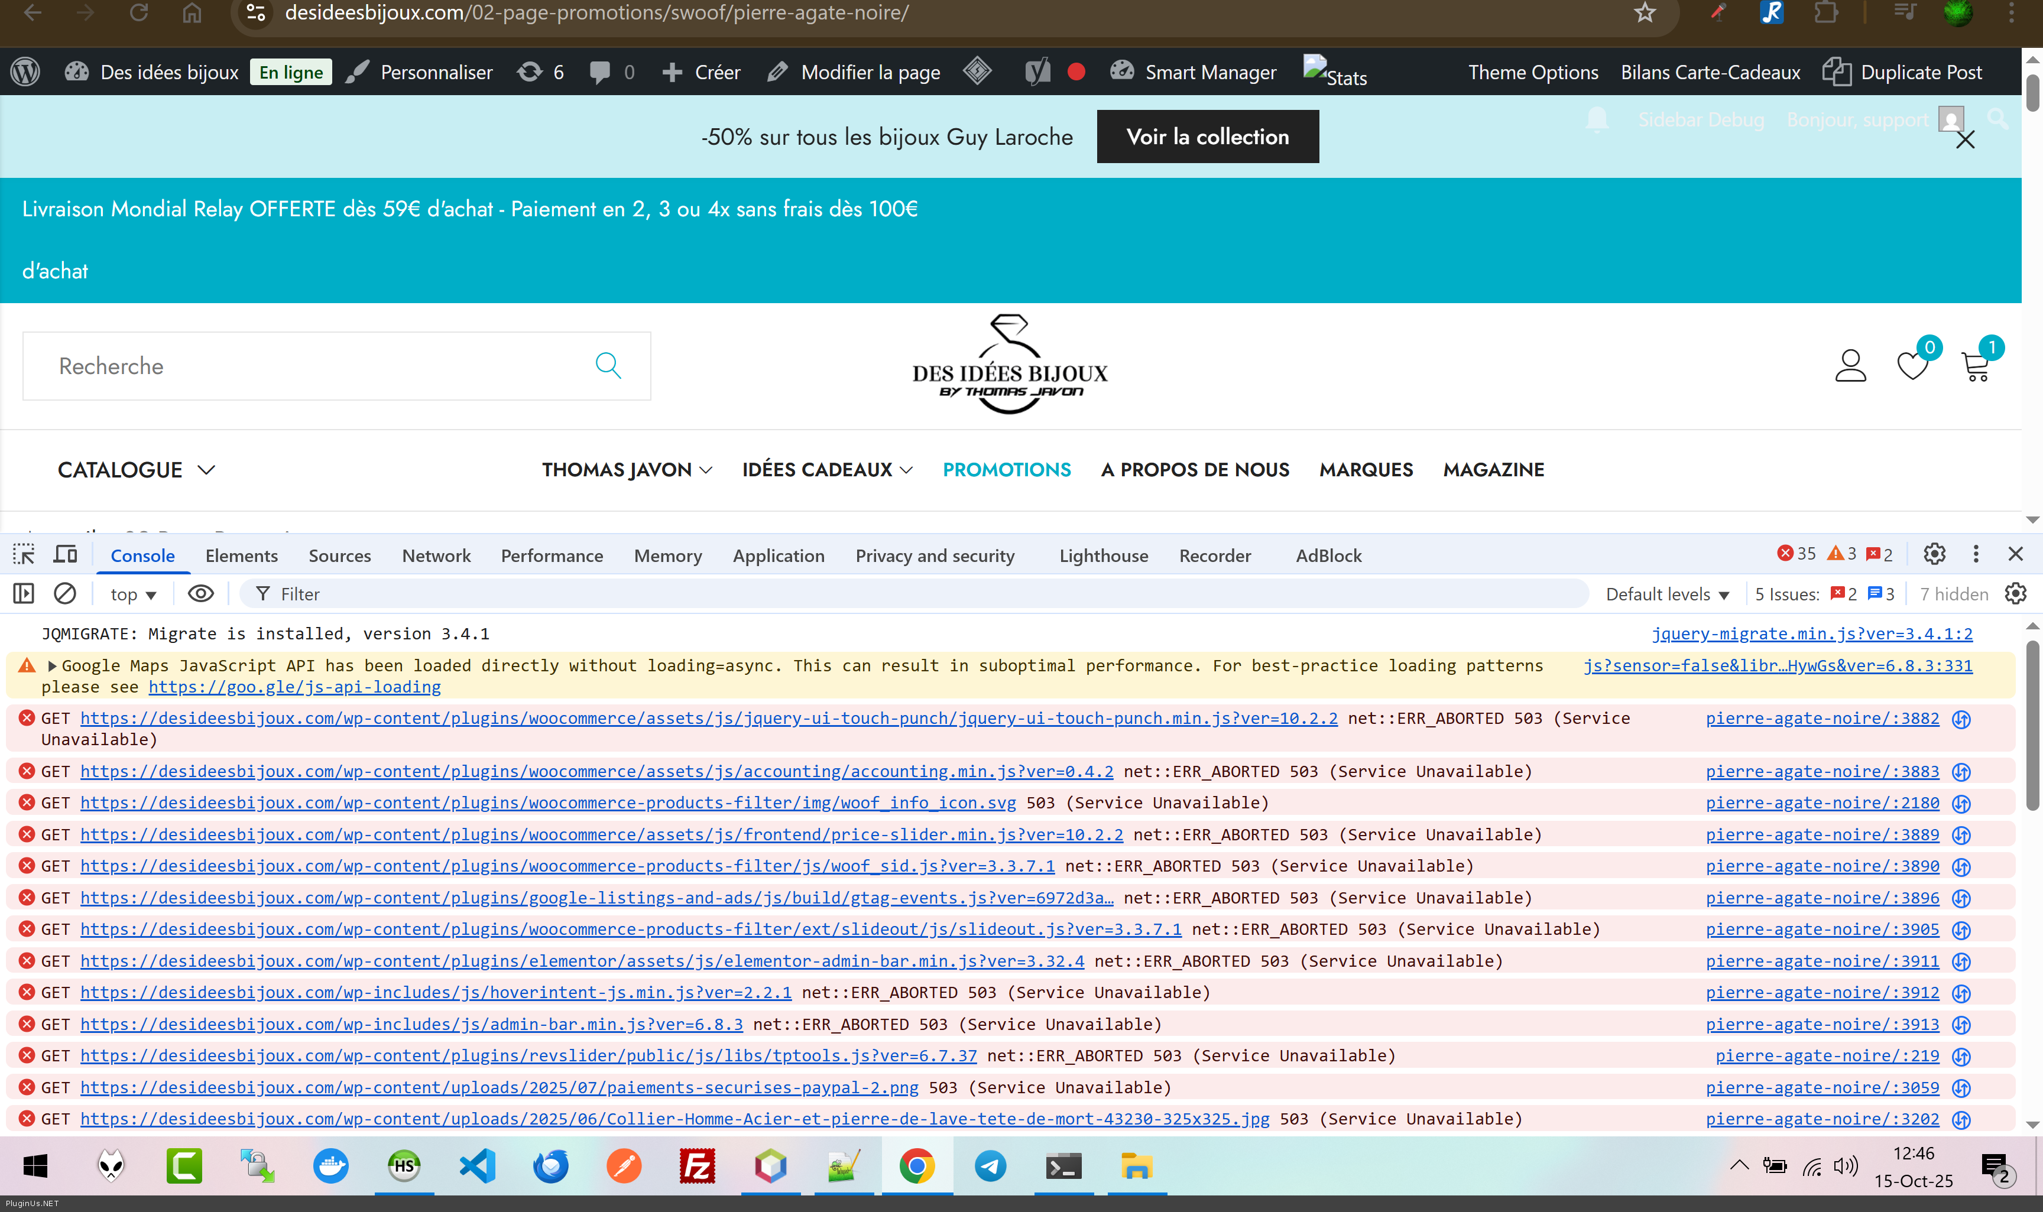
Task: Bookmark this page with the star icon
Action: [1645, 13]
